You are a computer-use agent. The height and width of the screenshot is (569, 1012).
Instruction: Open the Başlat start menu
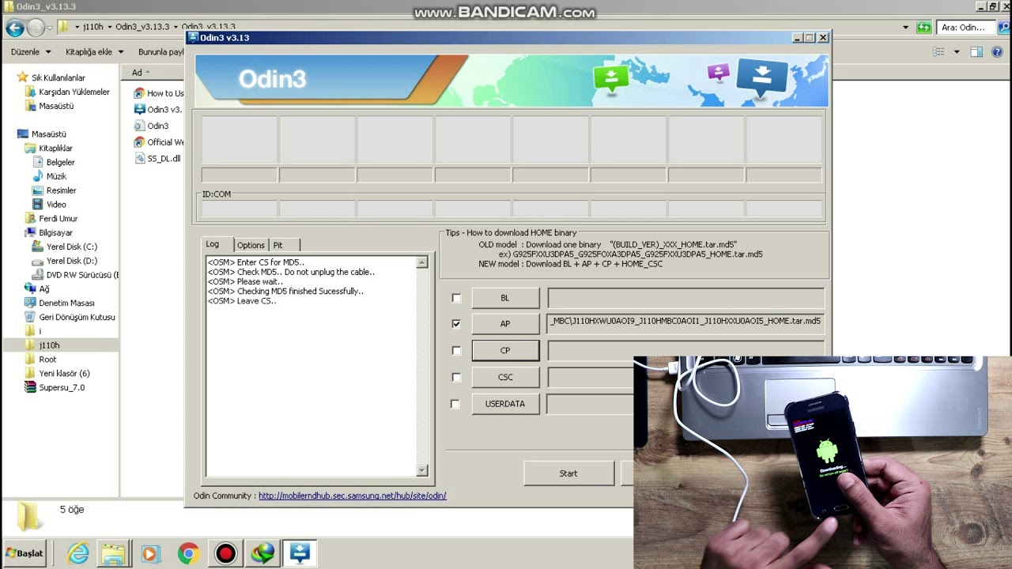point(25,553)
